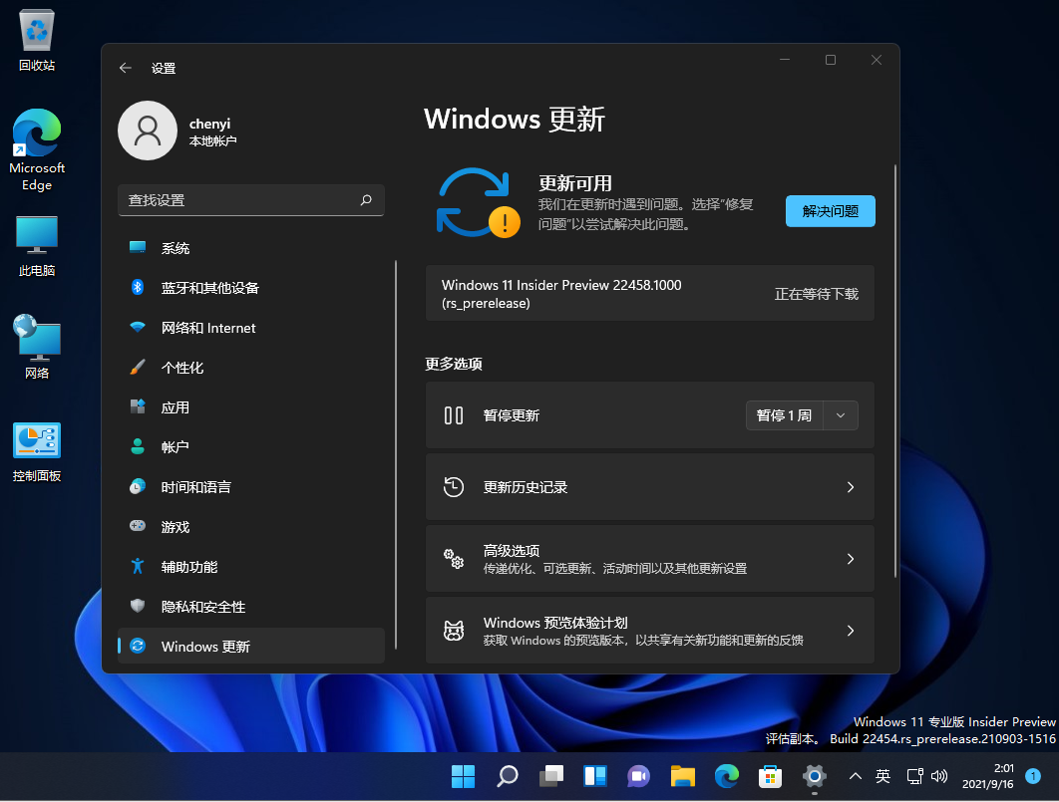Image resolution: width=1059 pixels, height=802 pixels.
Task: Open 隐私和安全性 settings page
Action: tap(203, 607)
